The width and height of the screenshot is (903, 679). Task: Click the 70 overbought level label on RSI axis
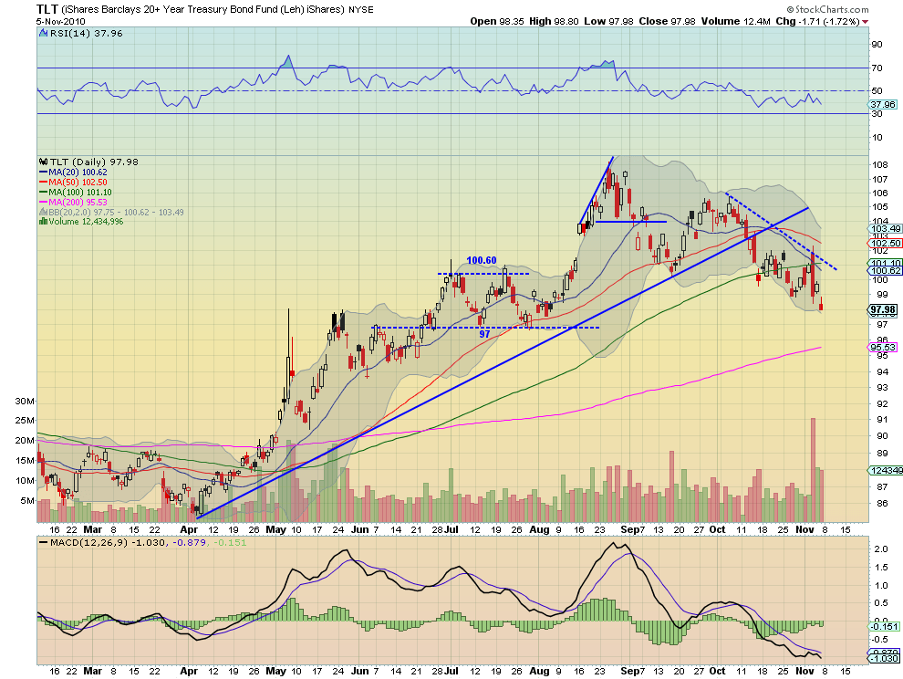pos(877,68)
